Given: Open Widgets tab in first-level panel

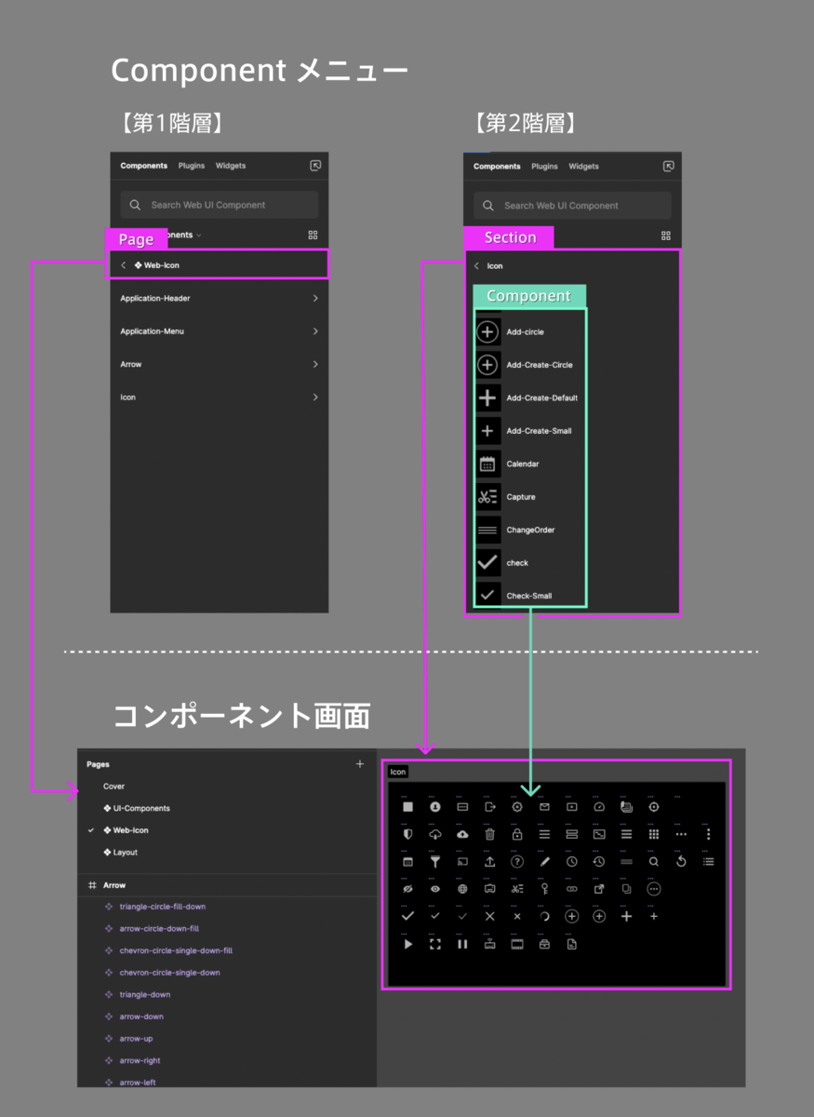Looking at the screenshot, I should tap(231, 166).
